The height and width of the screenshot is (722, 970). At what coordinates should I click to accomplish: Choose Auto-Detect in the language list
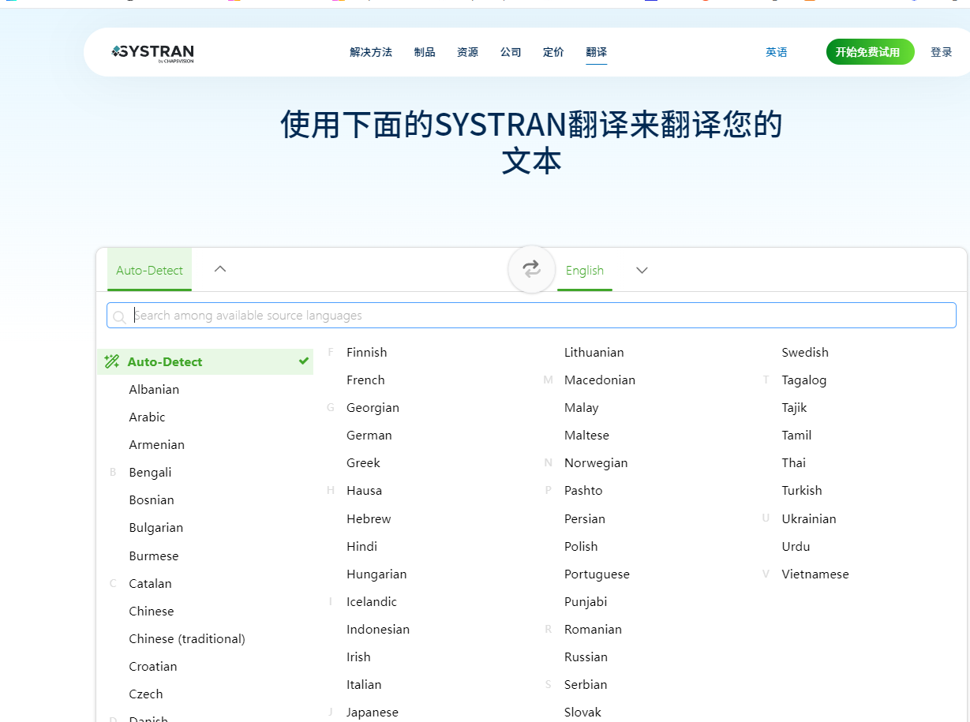205,361
